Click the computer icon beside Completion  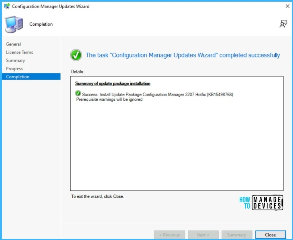14,24
